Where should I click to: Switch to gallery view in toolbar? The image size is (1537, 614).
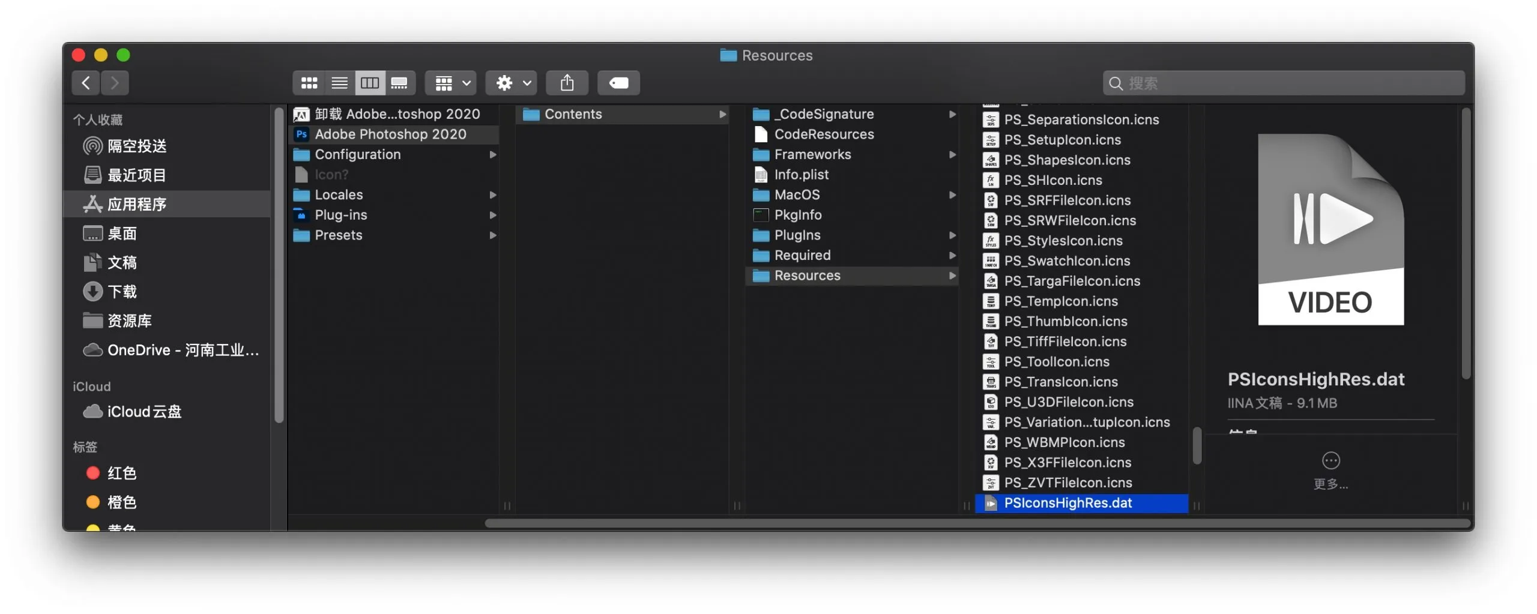[399, 83]
